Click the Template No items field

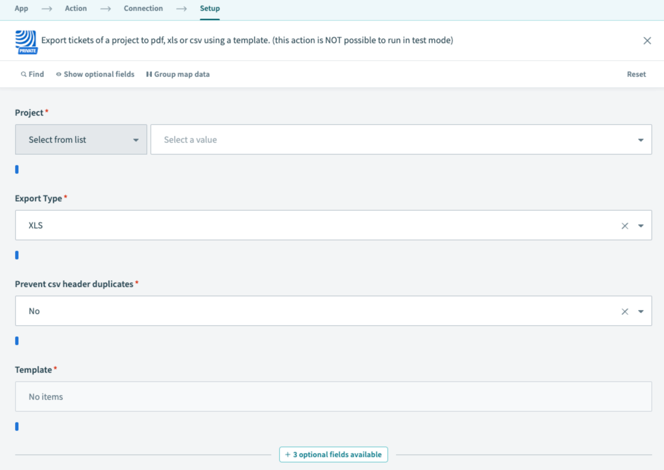(333, 397)
